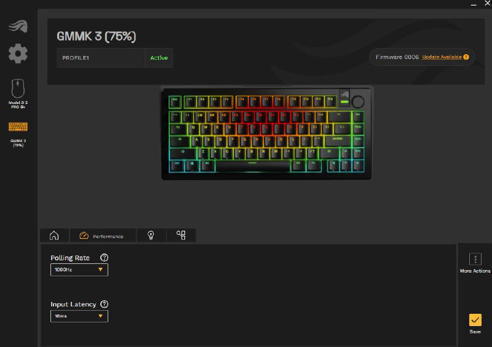Click the Update Available firmware link
Viewport: 492px width, 347px height.
pyautogui.click(x=442, y=57)
